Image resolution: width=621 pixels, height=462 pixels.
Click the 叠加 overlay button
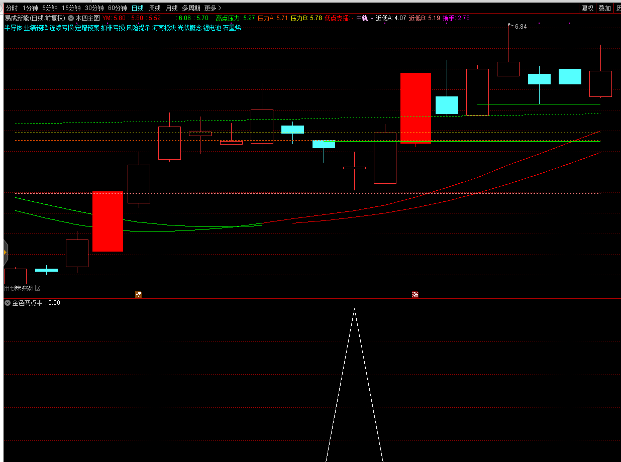(x=604, y=8)
